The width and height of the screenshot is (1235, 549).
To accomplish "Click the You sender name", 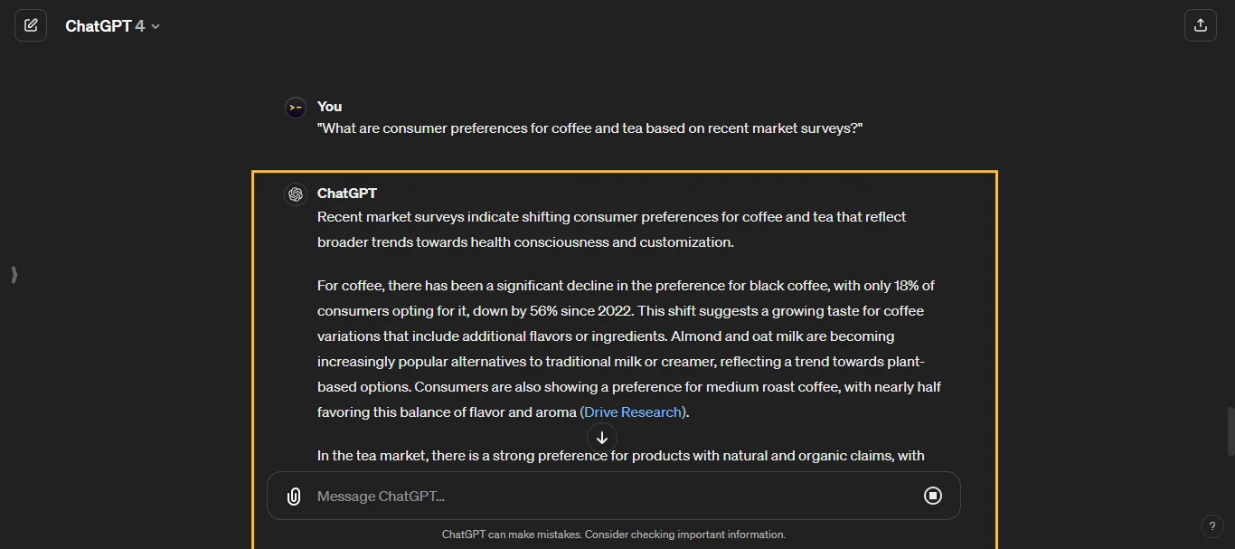I will pyautogui.click(x=330, y=107).
